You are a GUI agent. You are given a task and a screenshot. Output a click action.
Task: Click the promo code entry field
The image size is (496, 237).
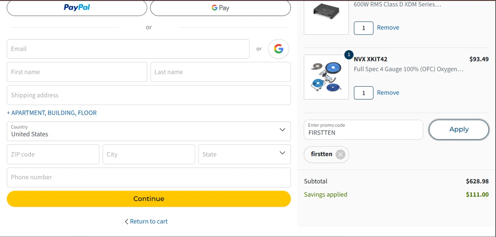pos(363,130)
